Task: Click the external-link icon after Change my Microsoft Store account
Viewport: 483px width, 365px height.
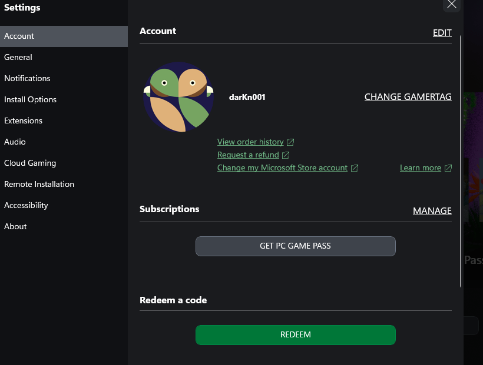Action: (355, 168)
